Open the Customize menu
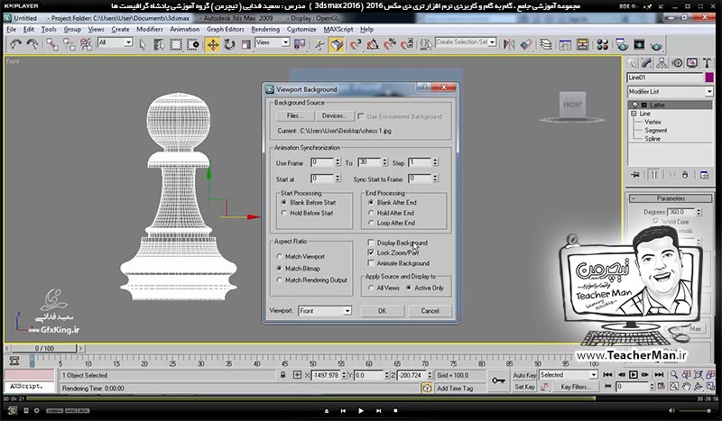Image resolution: width=722 pixels, height=421 pixels. [301, 29]
